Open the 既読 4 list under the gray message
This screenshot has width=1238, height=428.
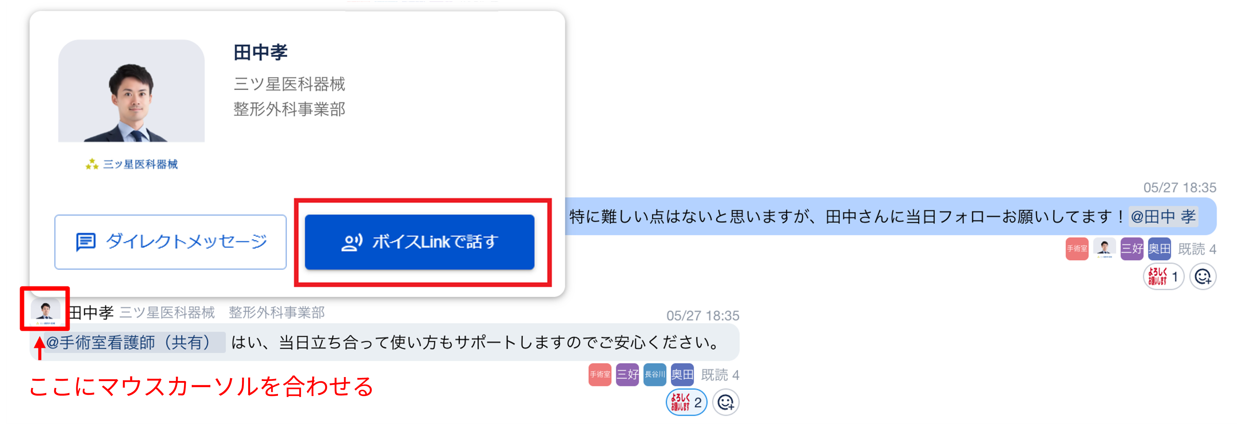pyautogui.click(x=720, y=375)
